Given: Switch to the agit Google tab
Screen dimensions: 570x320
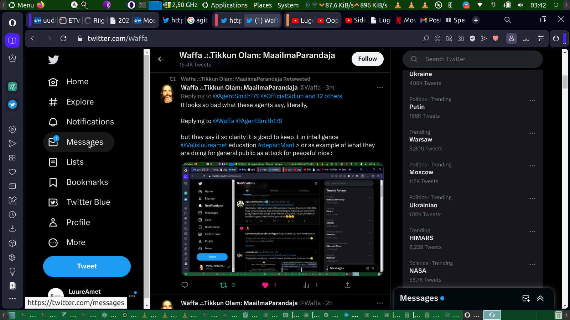Looking at the screenshot, I should click(x=198, y=20).
